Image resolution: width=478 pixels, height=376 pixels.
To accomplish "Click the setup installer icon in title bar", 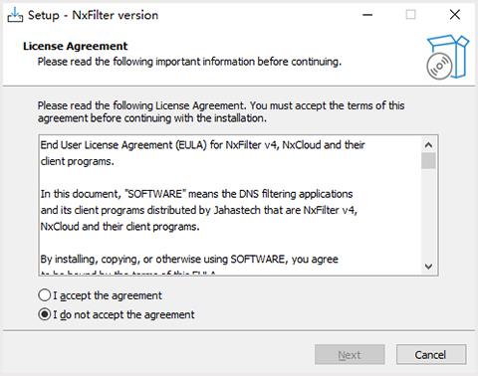I will click(x=15, y=15).
